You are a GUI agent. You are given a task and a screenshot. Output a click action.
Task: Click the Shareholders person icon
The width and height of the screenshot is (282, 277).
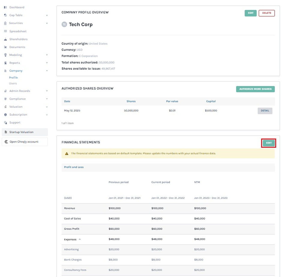click(5, 39)
